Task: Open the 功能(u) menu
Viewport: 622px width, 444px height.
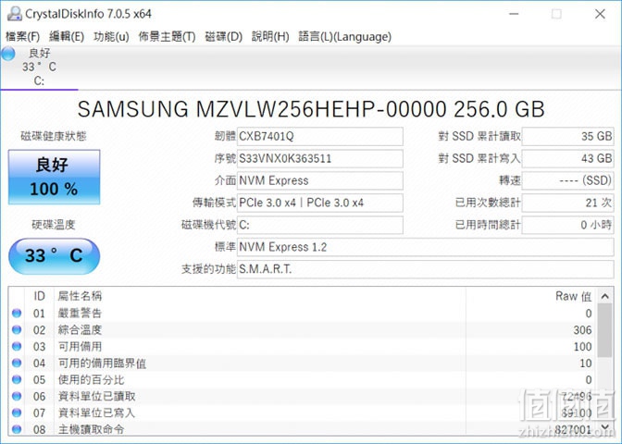Action: [x=111, y=36]
